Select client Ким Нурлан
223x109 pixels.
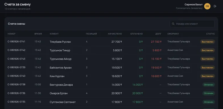57,76
